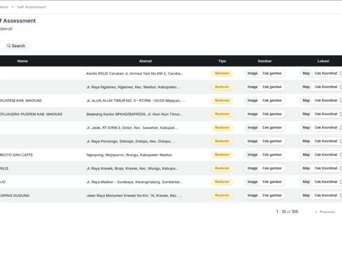Click name cell RESTO DAN CAFFE
Screen dimensions: 342x256
(x=17, y=155)
